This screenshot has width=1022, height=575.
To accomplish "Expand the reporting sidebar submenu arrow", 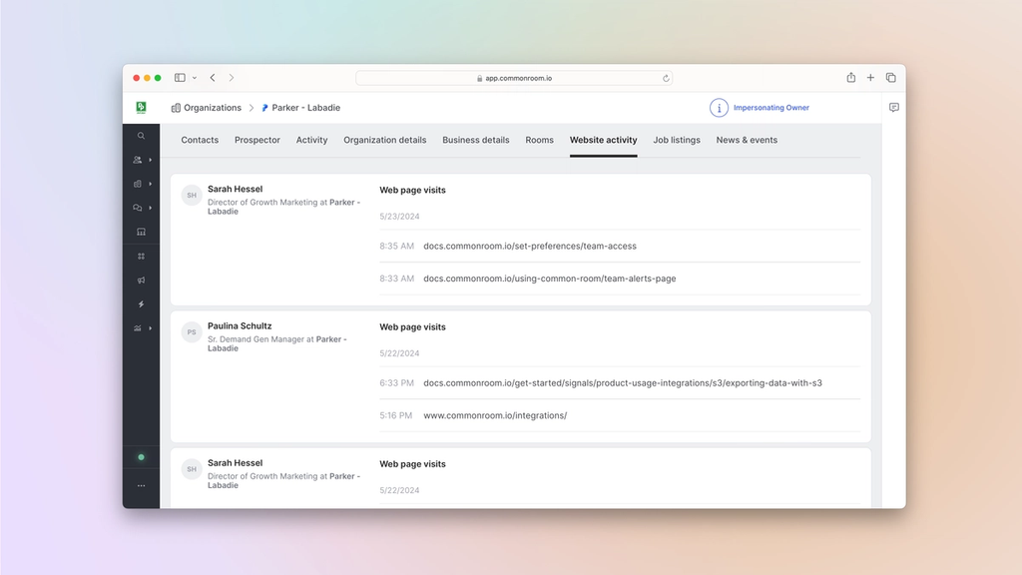I will coord(151,328).
